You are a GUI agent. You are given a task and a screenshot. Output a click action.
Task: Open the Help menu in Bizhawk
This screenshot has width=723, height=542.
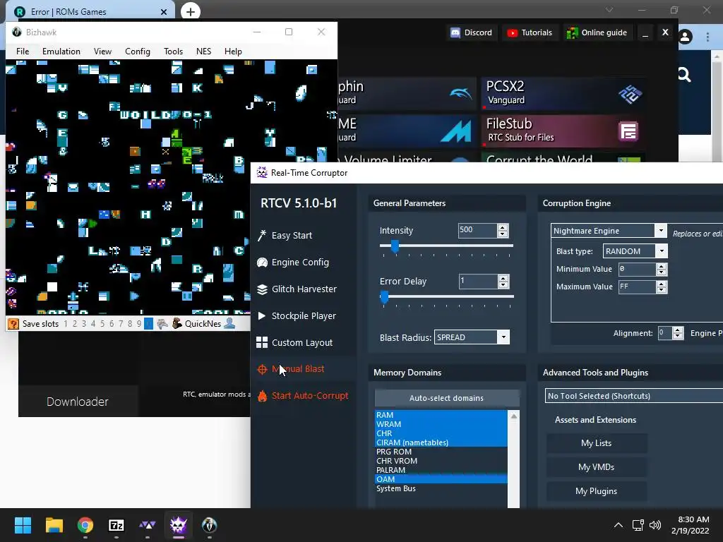pos(233,52)
